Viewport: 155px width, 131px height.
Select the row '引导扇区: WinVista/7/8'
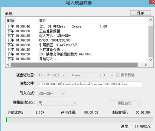(77, 45)
